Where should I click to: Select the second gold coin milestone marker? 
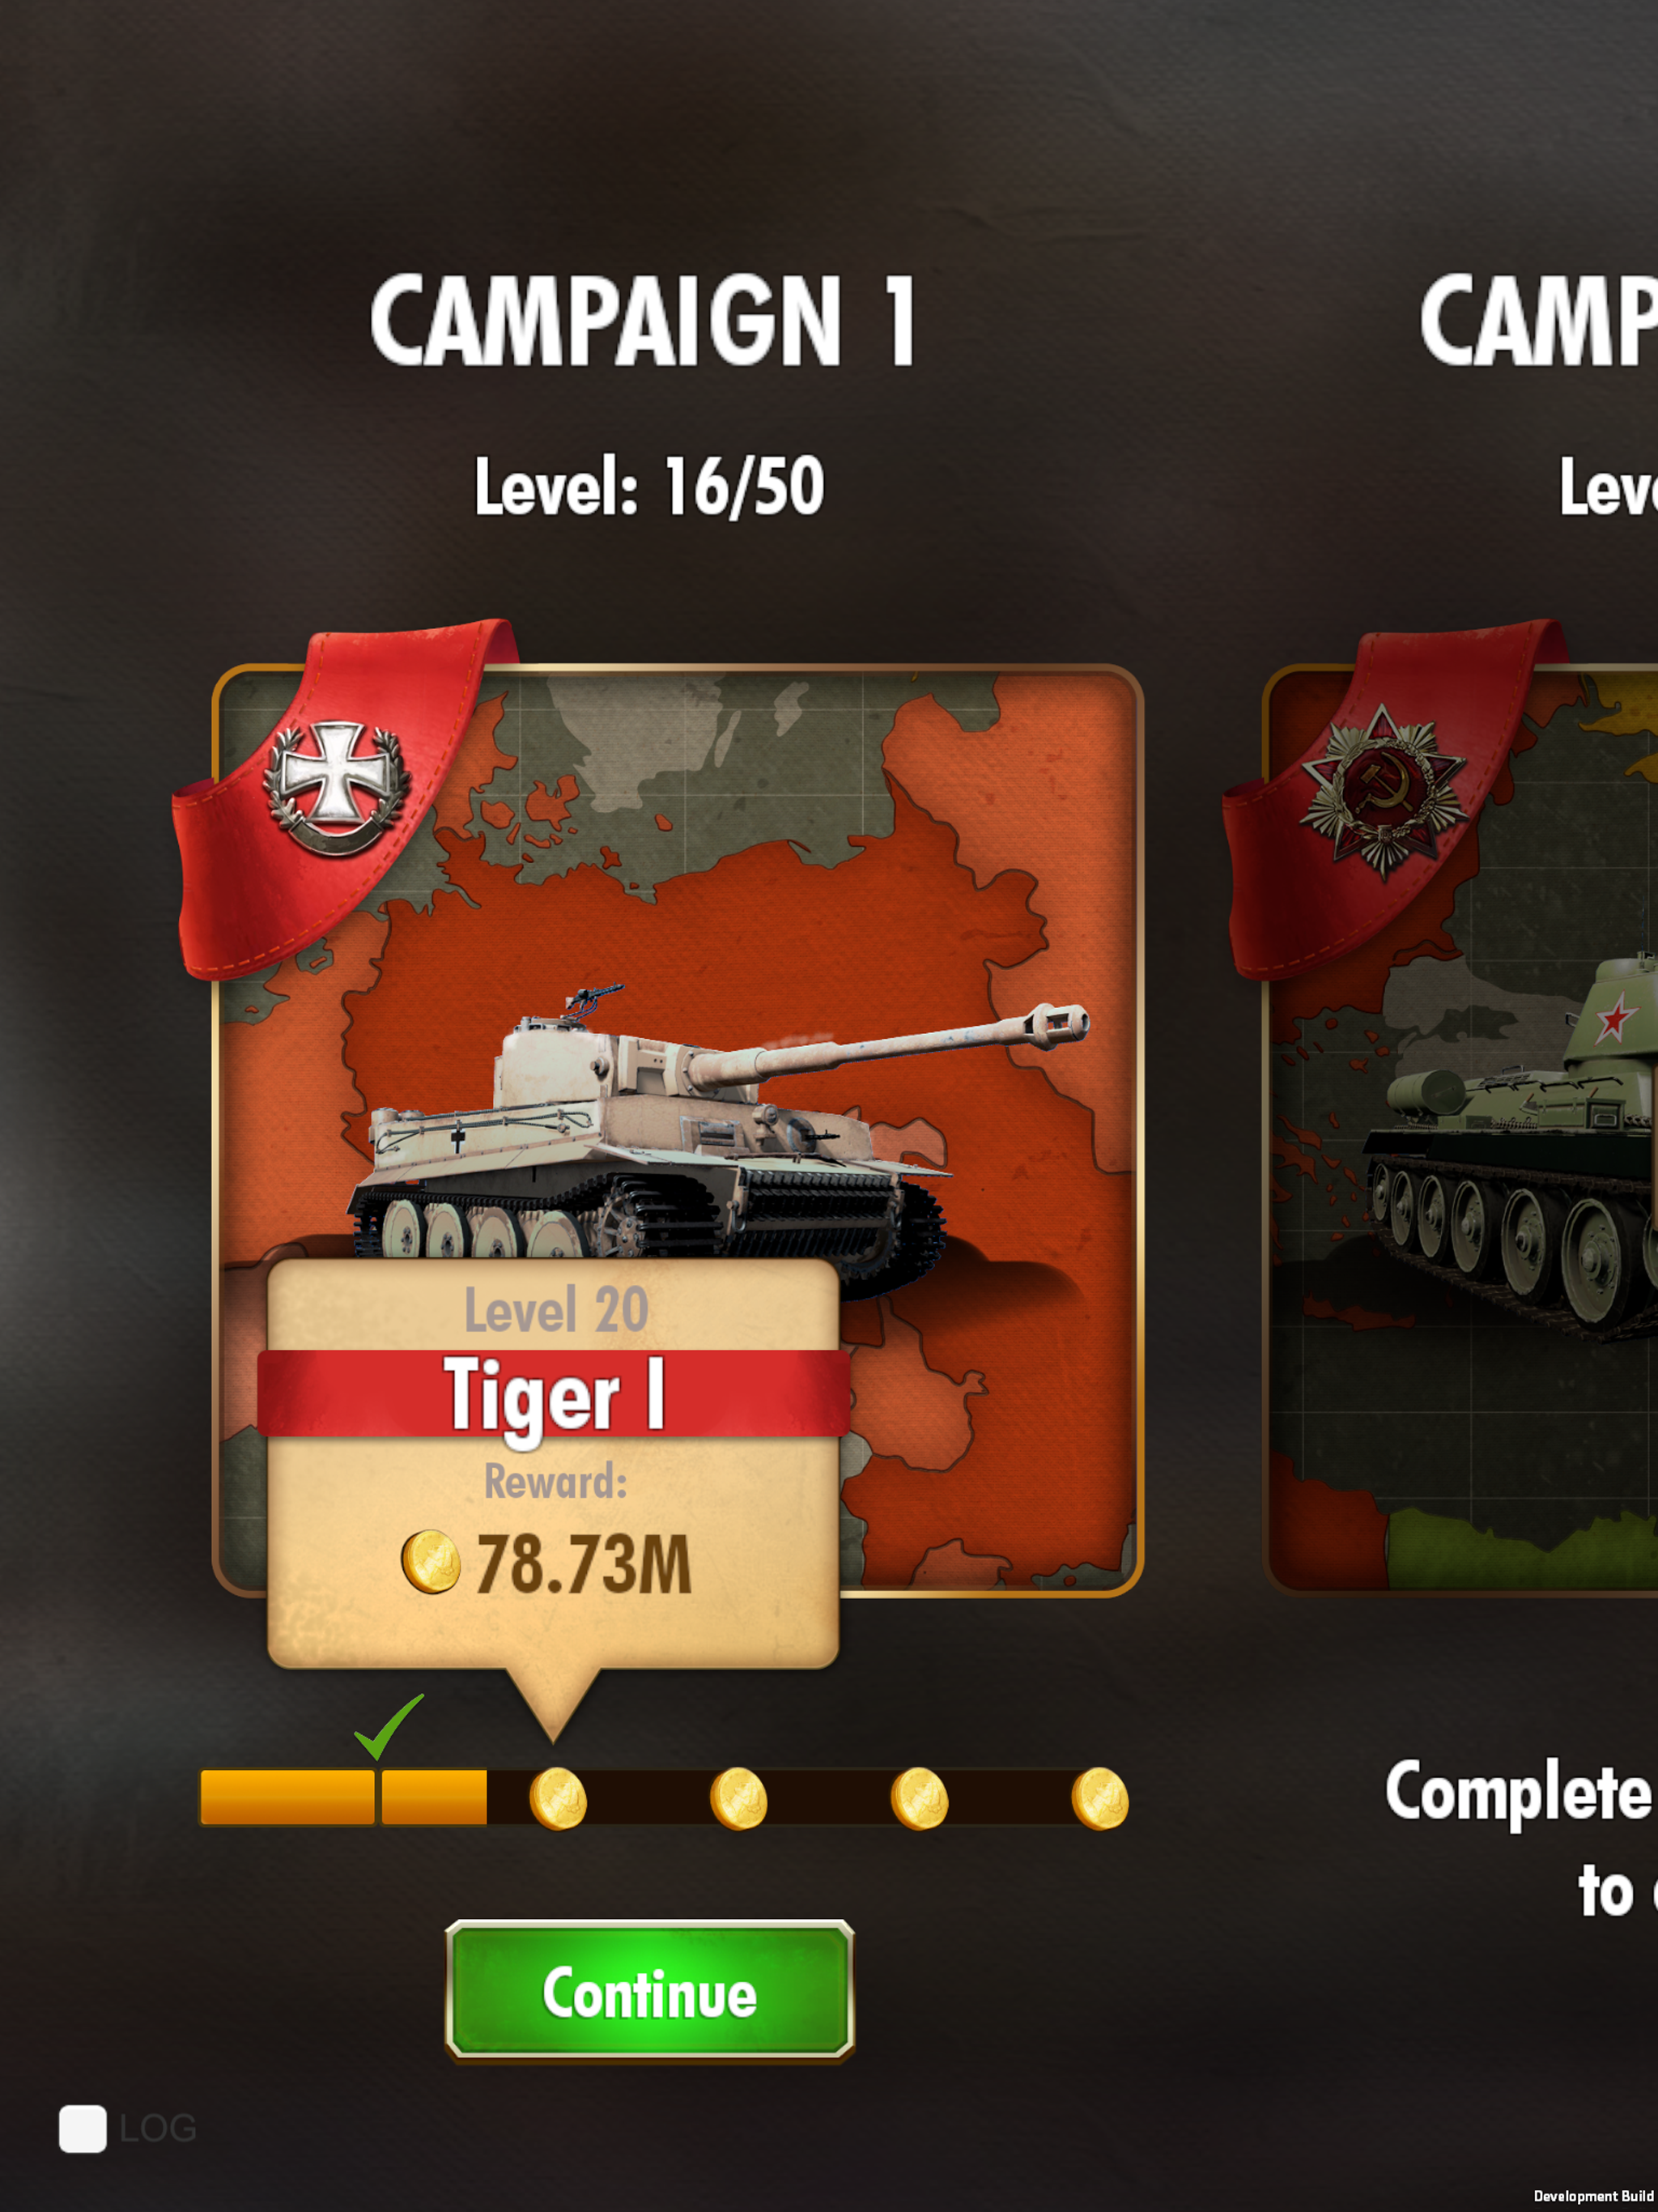click(738, 1798)
